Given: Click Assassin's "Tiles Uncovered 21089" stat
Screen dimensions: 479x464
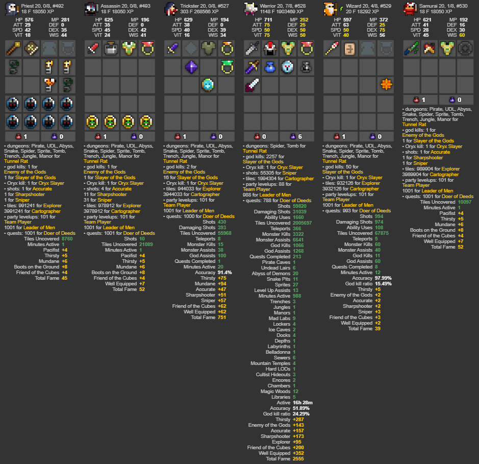Looking at the screenshot, I should tap(127, 245).
